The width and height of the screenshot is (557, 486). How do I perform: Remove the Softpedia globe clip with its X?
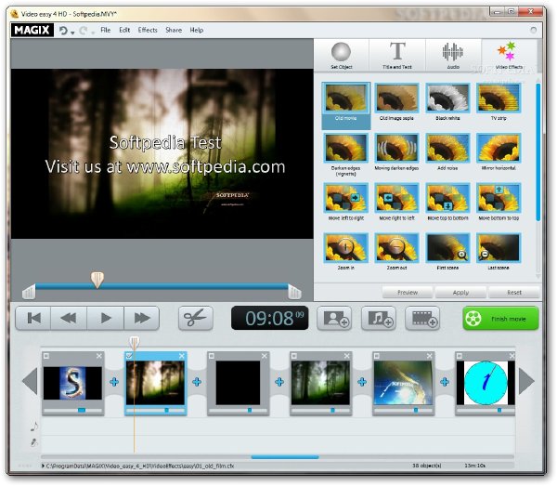click(430, 356)
